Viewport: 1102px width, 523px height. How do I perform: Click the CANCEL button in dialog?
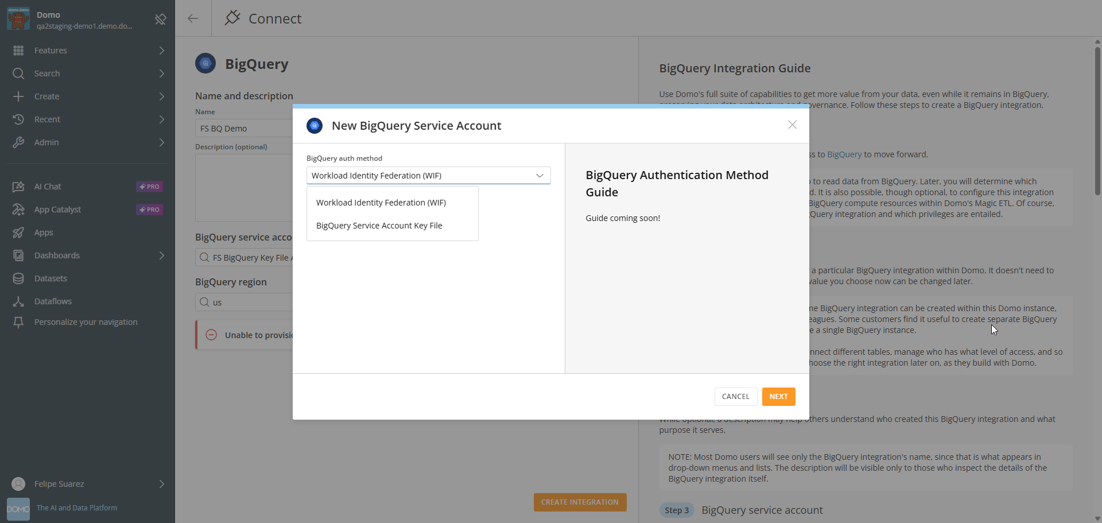click(736, 397)
